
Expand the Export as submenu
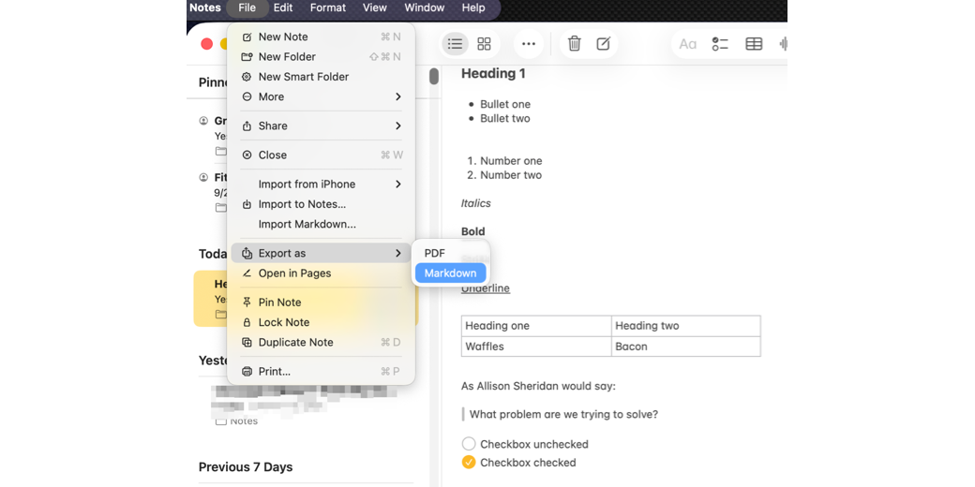click(x=321, y=253)
